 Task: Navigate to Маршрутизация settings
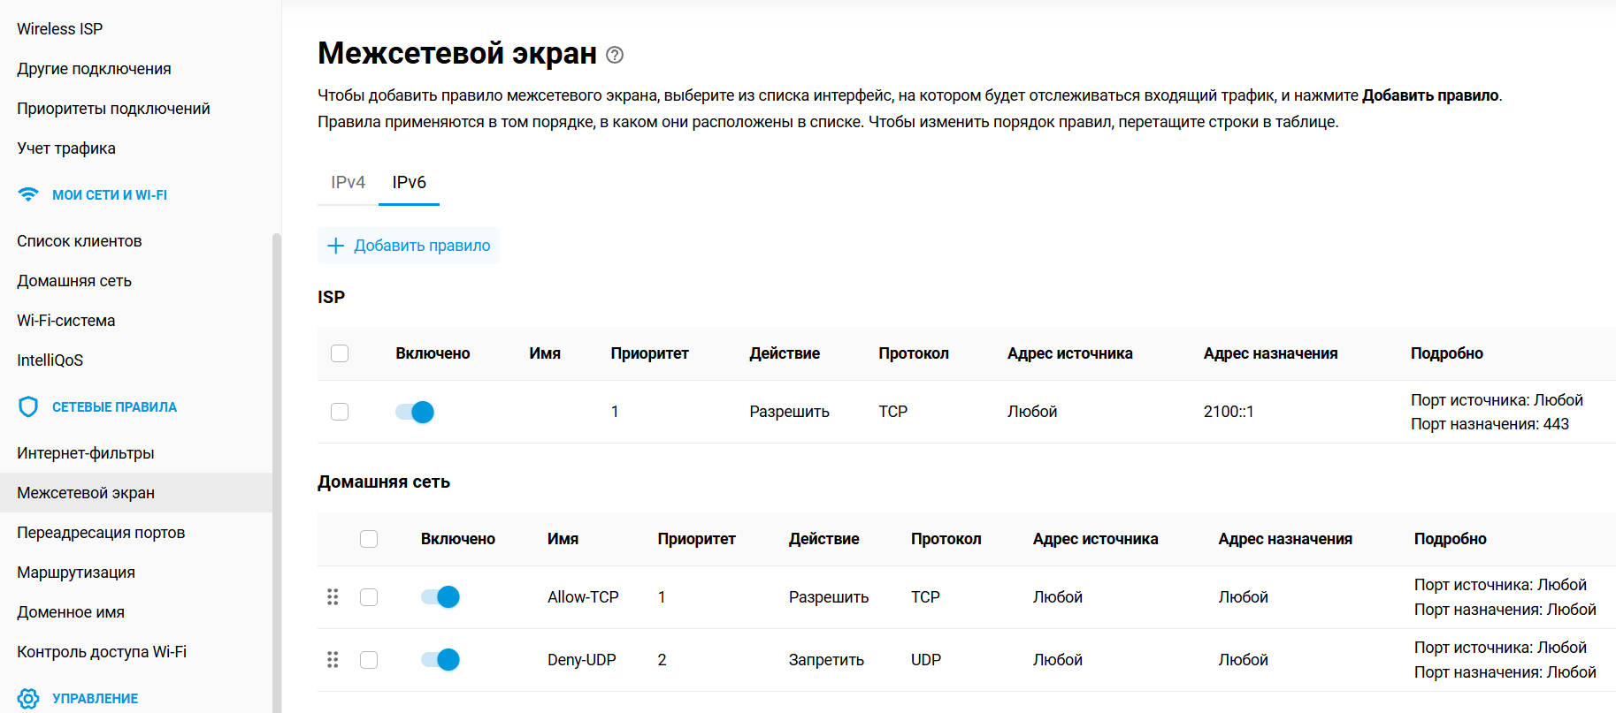click(75, 572)
